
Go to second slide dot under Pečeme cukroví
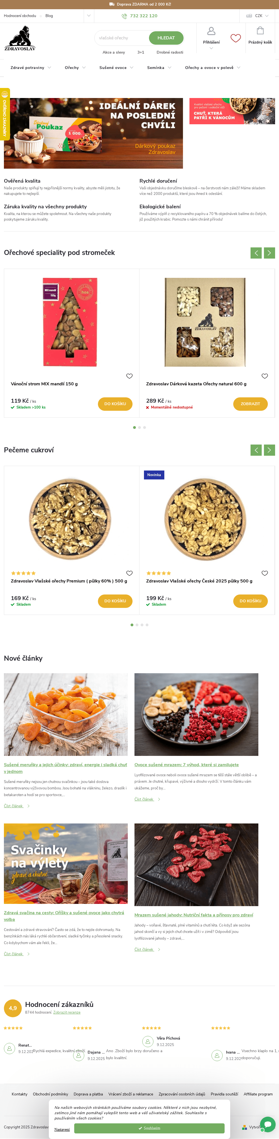click(x=137, y=625)
